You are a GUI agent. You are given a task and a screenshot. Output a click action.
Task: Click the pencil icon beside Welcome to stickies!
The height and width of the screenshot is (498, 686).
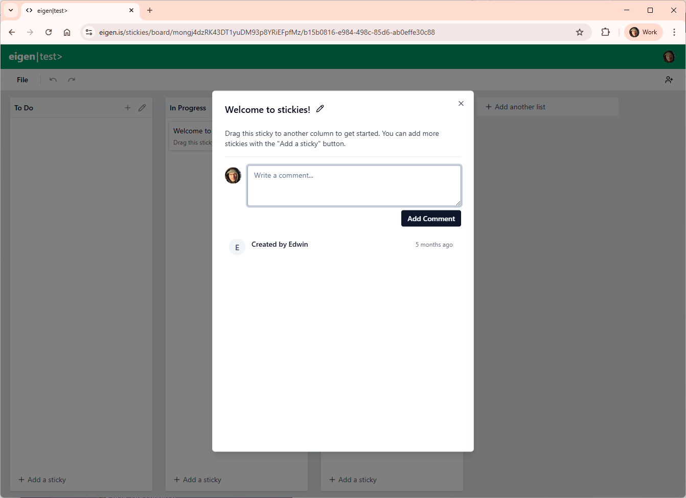(320, 109)
